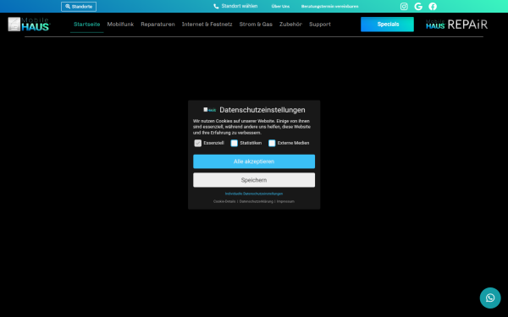Open the Google reviews icon
The image size is (508, 317).
(418, 7)
